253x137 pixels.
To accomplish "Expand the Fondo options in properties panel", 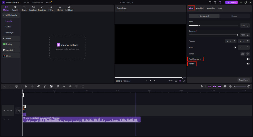I will (x=195, y=64).
